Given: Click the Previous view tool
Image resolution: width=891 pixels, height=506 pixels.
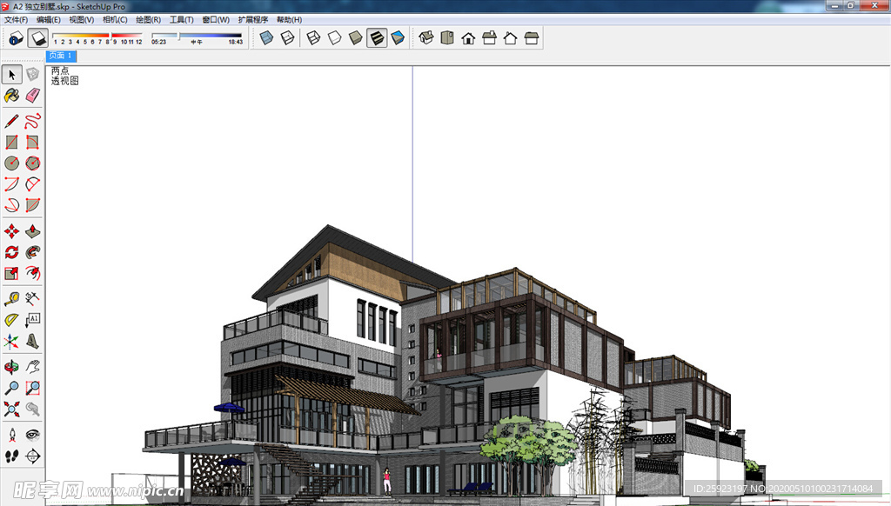Looking at the screenshot, I should coord(33,409).
